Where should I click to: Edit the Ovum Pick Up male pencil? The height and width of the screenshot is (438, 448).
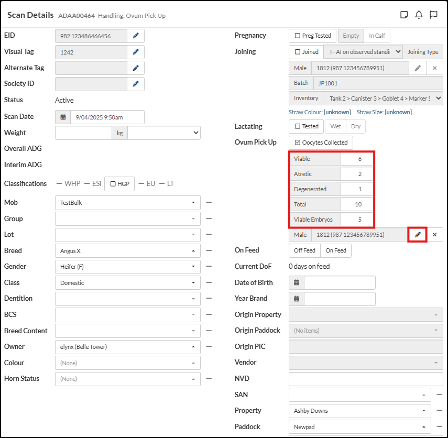(418, 235)
